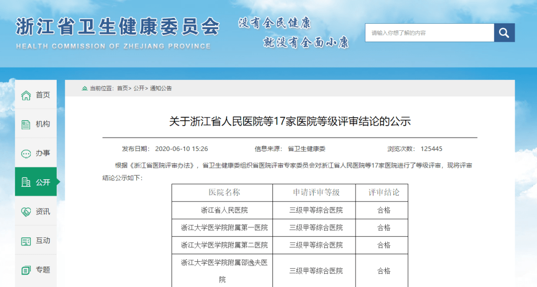Follow the 首页 breadcrumb link
537x287 pixels.
(123, 88)
